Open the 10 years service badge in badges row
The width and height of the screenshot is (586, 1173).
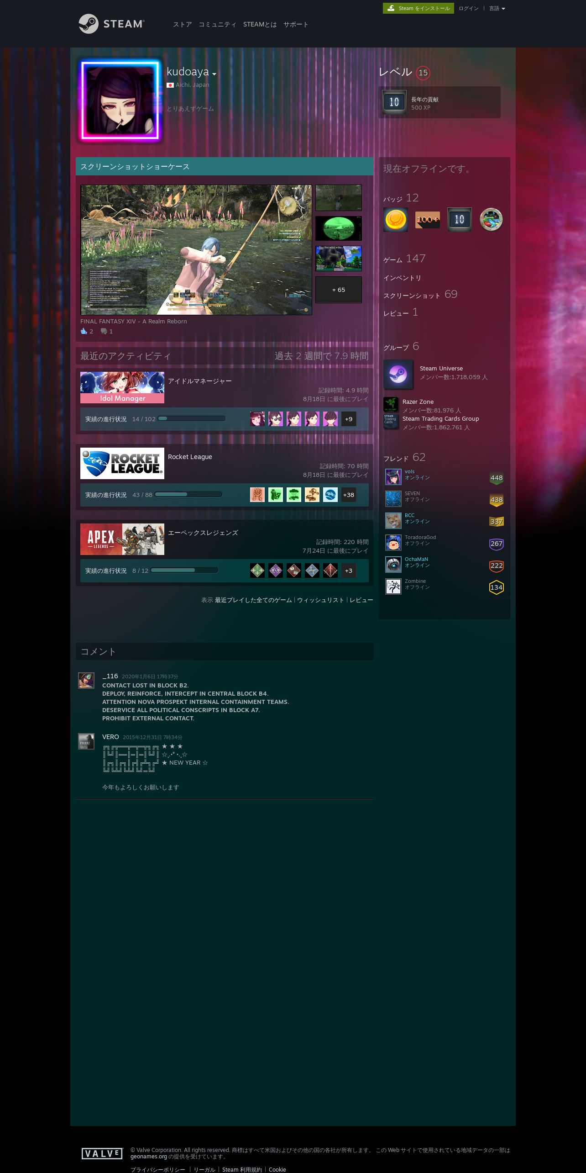[460, 220]
